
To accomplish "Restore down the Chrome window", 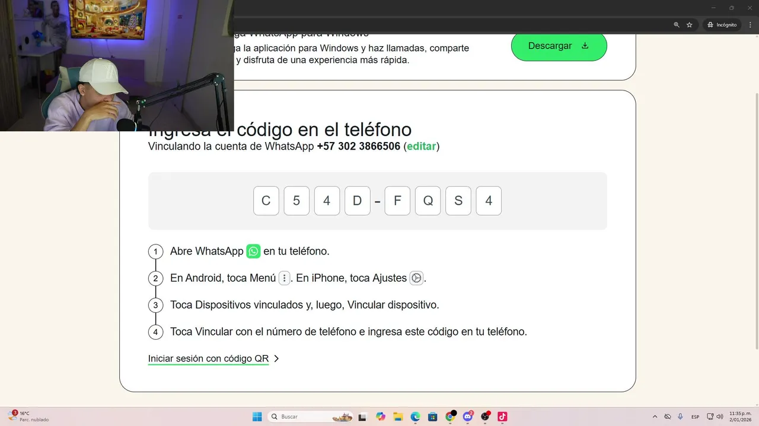I will [x=731, y=8].
